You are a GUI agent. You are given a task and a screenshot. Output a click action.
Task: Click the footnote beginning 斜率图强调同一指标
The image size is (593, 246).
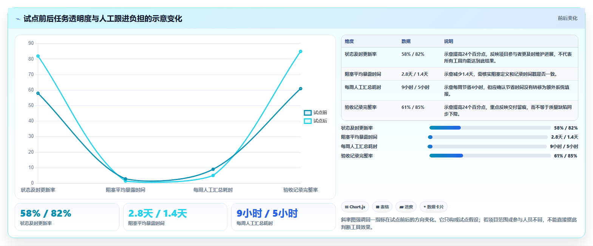tap(459, 223)
